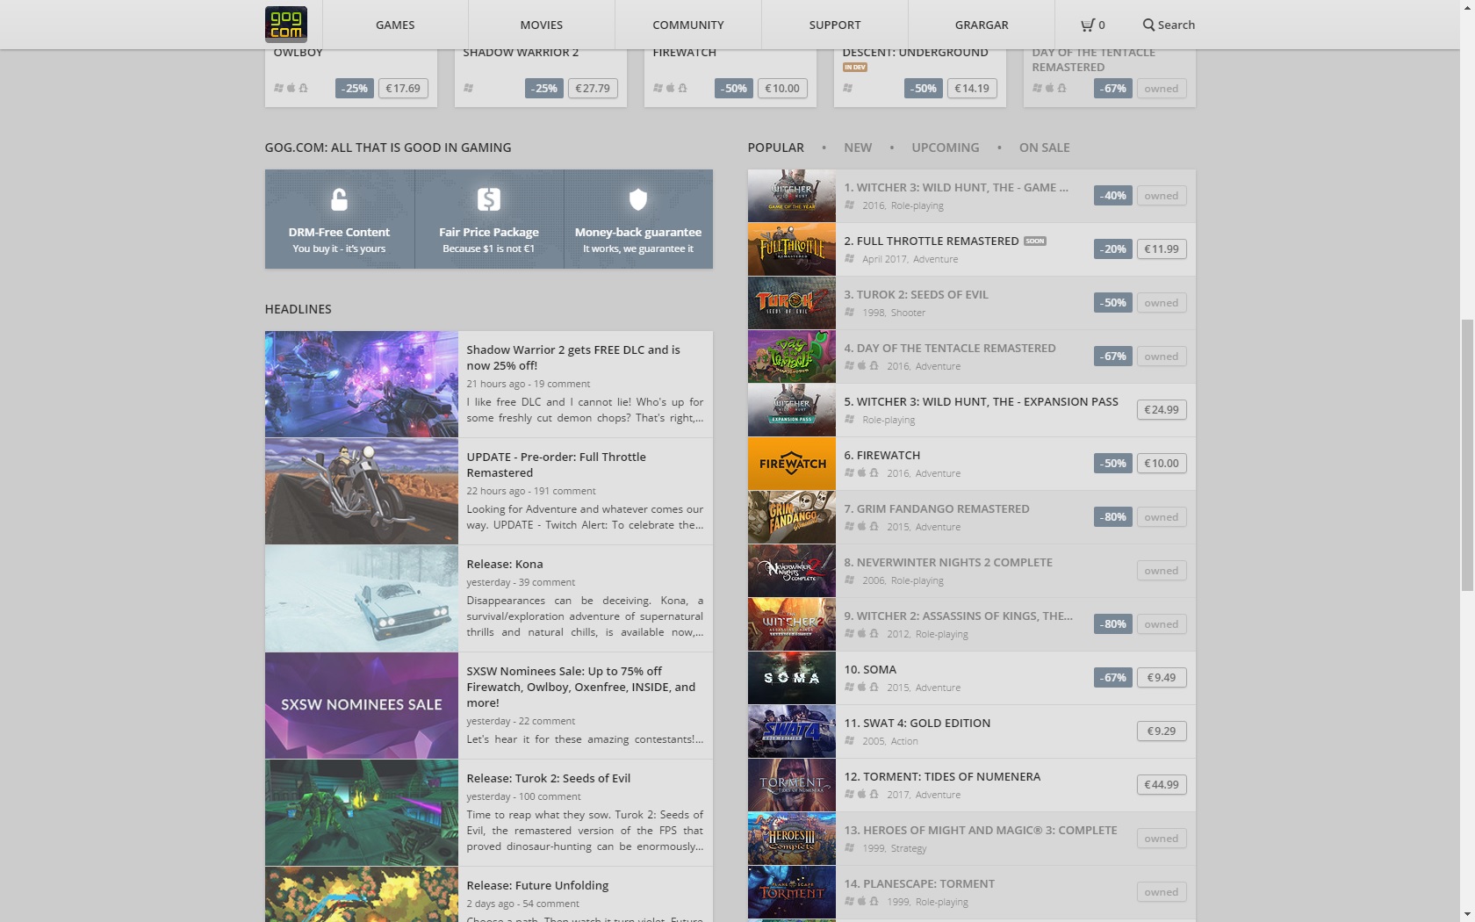Click the Full Throttle motorcycle news image

click(362, 491)
